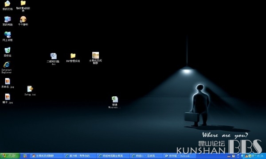Select the Word .doc file icon on desktop
266x159 pixels.
coord(54,59)
